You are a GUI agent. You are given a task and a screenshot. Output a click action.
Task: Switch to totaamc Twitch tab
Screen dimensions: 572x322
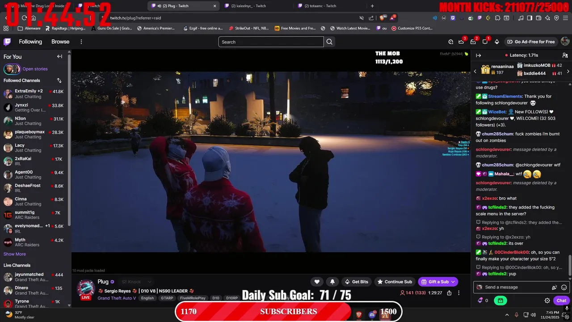point(330,6)
